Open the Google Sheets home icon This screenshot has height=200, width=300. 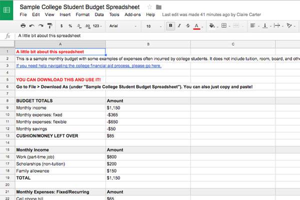6,10
